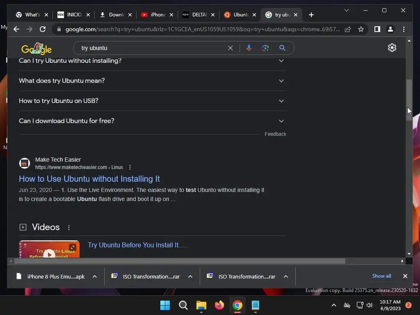
Task: Expand options for second ISO Transformation download
Action: click(x=286, y=277)
